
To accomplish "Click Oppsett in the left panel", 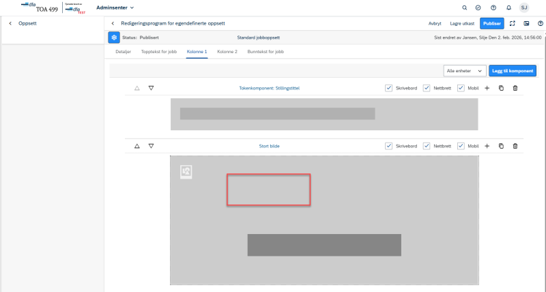I will click(27, 23).
